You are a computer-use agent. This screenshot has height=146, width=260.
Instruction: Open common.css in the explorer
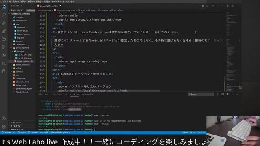23,28
